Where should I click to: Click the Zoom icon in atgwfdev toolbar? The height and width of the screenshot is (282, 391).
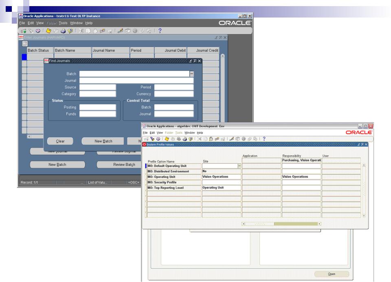[237, 139]
